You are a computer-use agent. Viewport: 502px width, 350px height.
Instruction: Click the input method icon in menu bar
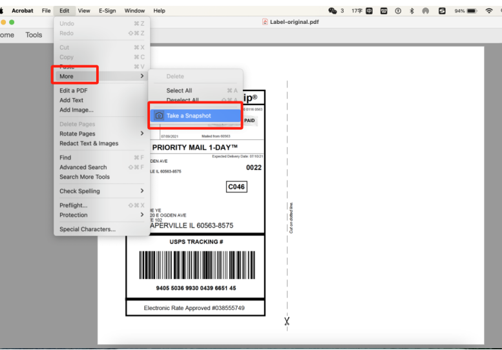tap(369, 11)
